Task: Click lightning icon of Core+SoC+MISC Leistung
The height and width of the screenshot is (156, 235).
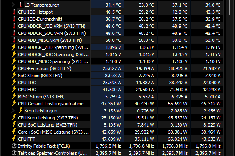Action: pos(14,132)
